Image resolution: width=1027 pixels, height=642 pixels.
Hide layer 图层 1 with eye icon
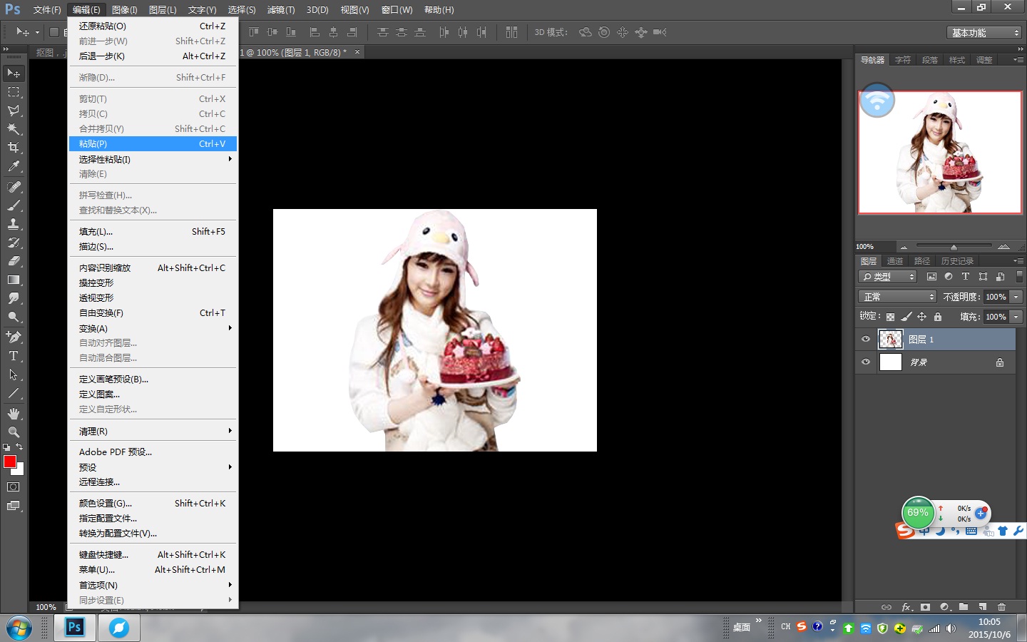coord(866,340)
